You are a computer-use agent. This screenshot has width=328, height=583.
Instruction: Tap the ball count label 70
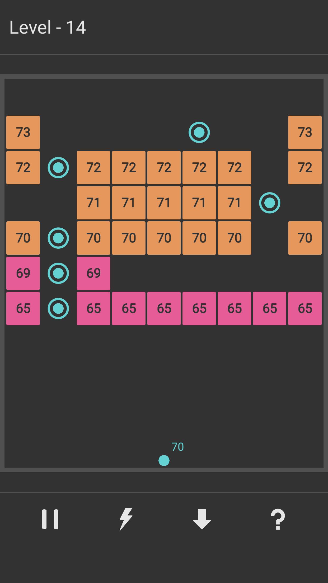[x=177, y=447]
